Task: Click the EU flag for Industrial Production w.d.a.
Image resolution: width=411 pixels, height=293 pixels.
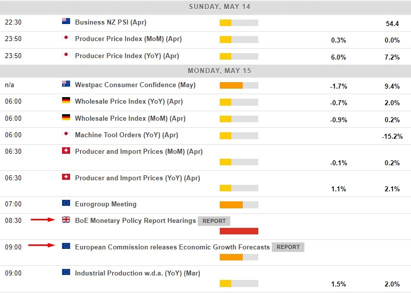Action: (67, 273)
